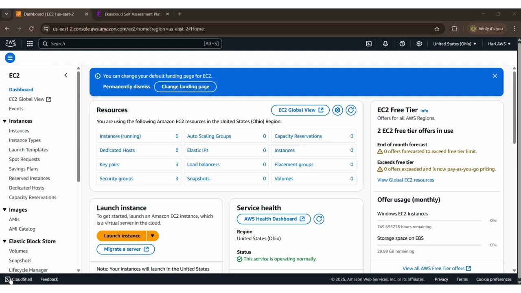Click the CloudShell icon in the footer
This screenshot has width=521, height=293.
(x=8, y=279)
